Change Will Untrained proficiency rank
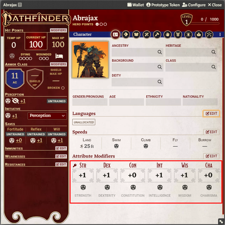 (x=57, y=134)
